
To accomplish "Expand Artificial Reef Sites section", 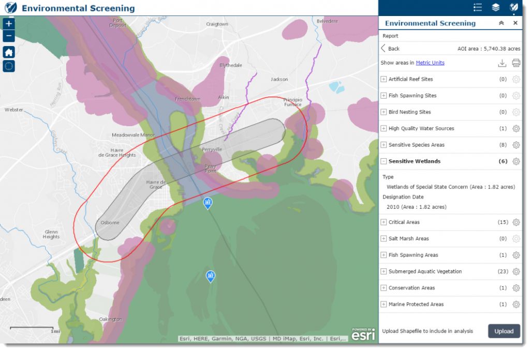I will [x=384, y=79].
